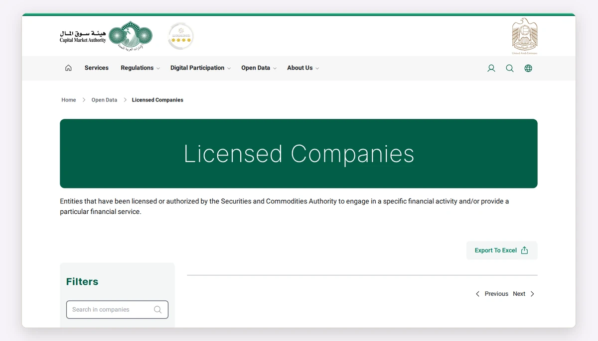
Task: Expand the Open Data dropdown menu
Action: click(259, 68)
